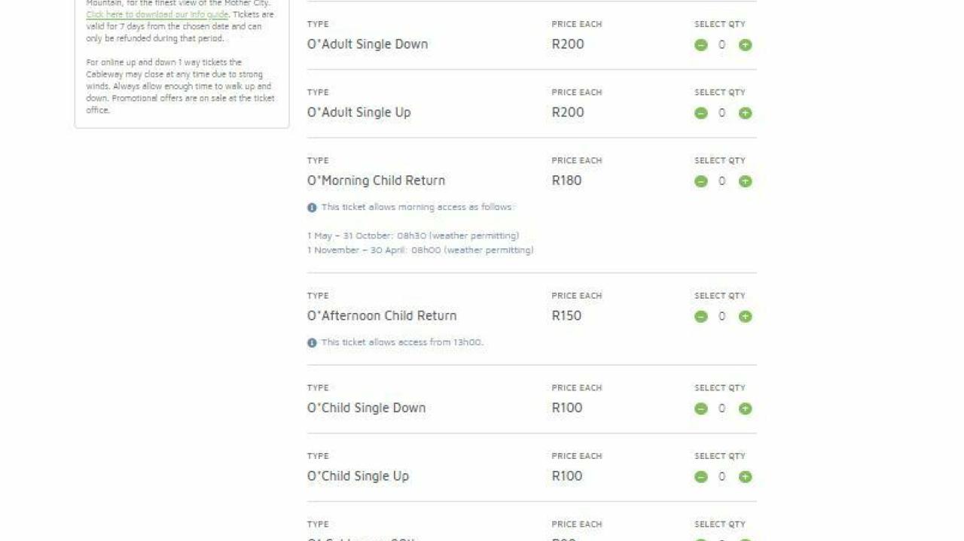This screenshot has width=964, height=541.
Task: Click the minus icon for Adult Single Down
Action: pyautogui.click(x=700, y=45)
